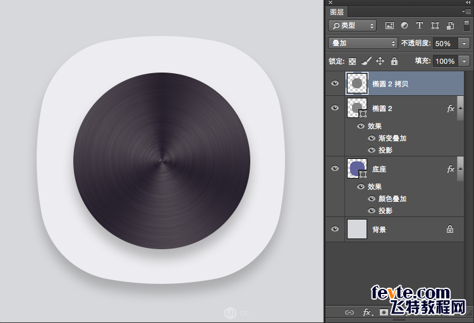Select the 图层 panel tab
This screenshot has height=323, width=474.
point(337,11)
